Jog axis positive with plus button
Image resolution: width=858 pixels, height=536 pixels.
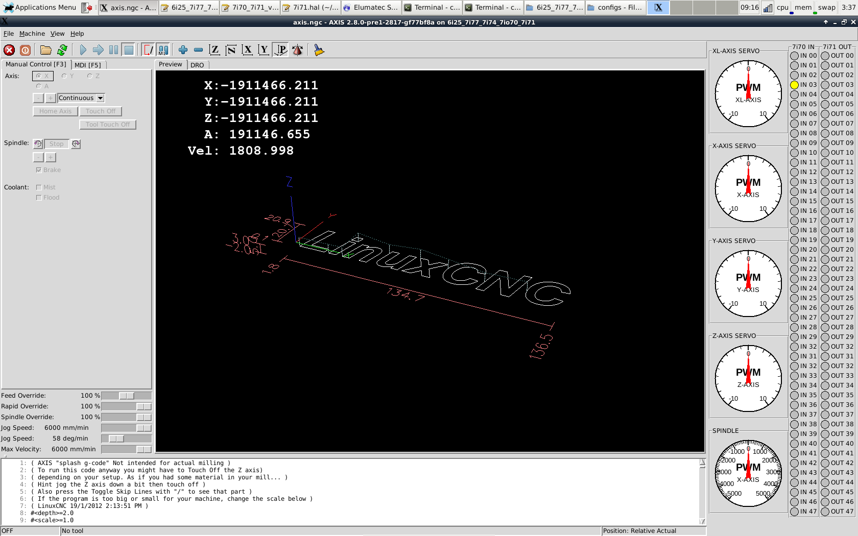pos(51,98)
